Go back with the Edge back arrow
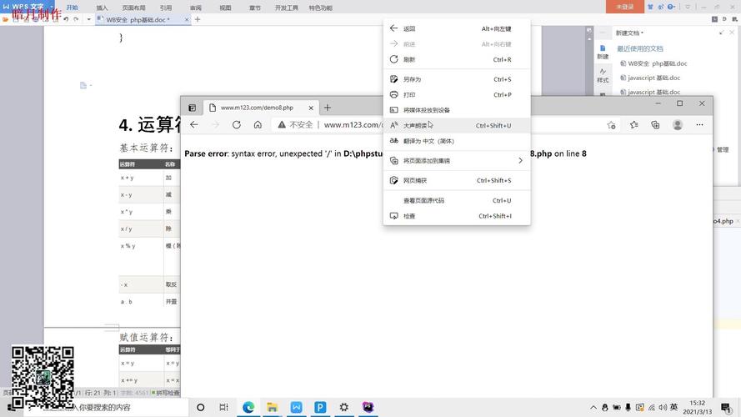 click(x=193, y=125)
